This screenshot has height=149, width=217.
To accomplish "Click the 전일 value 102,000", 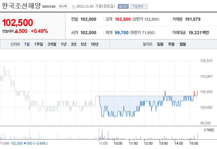I will pyautogui.click(x=88, y=19).
